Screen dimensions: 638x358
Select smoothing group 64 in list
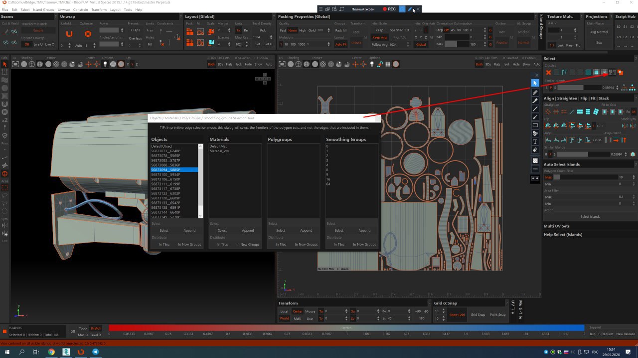click(328, 184)
